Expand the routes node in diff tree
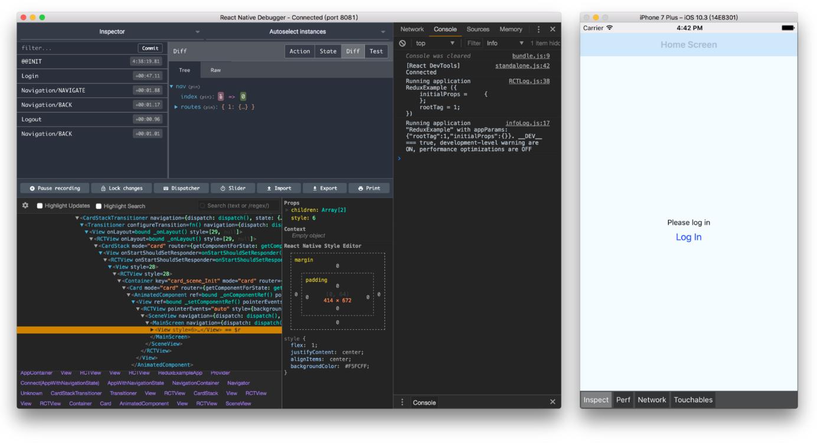This screenshot has width=817, height=443. [176, 107]
